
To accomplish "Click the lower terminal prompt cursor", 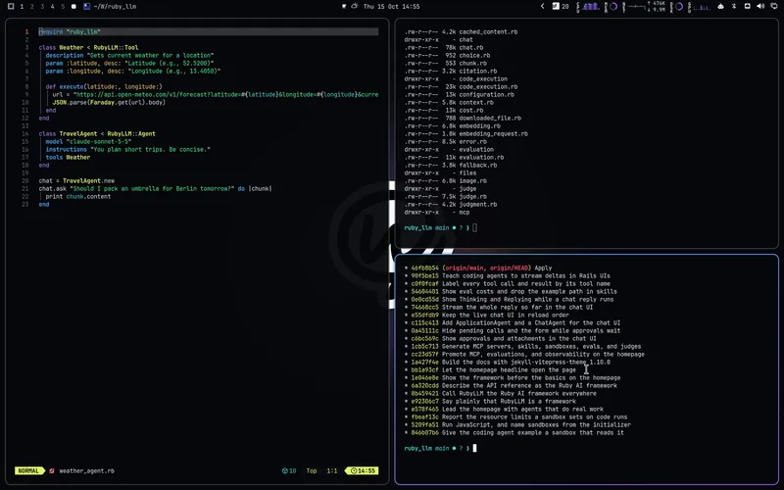I will click(474, 449).
